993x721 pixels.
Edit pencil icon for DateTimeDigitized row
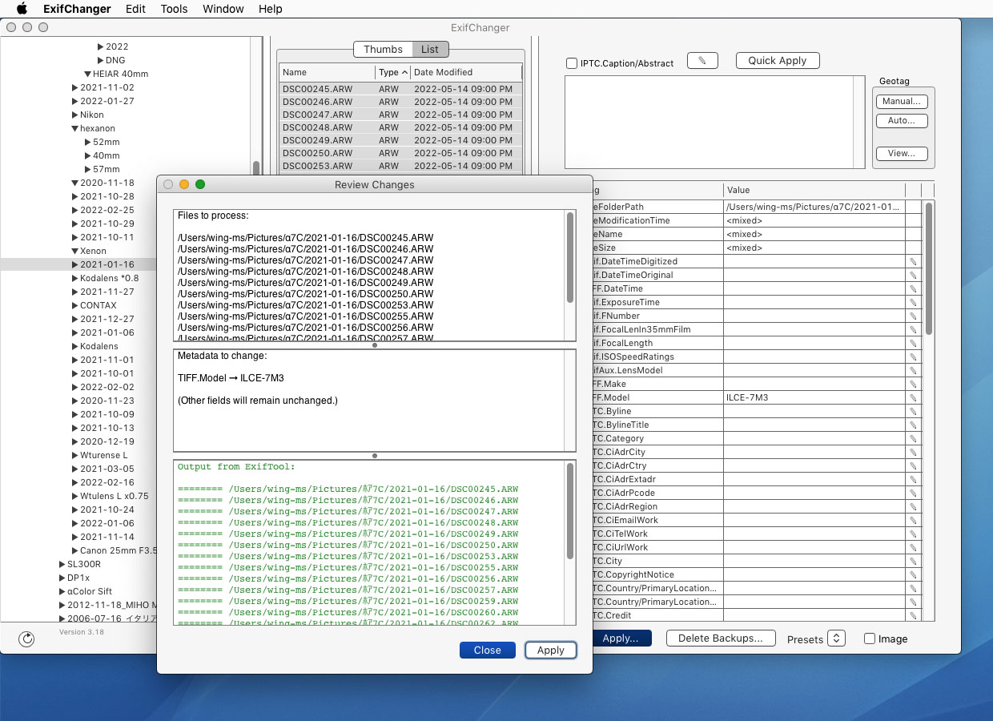[x=913, y=262]
